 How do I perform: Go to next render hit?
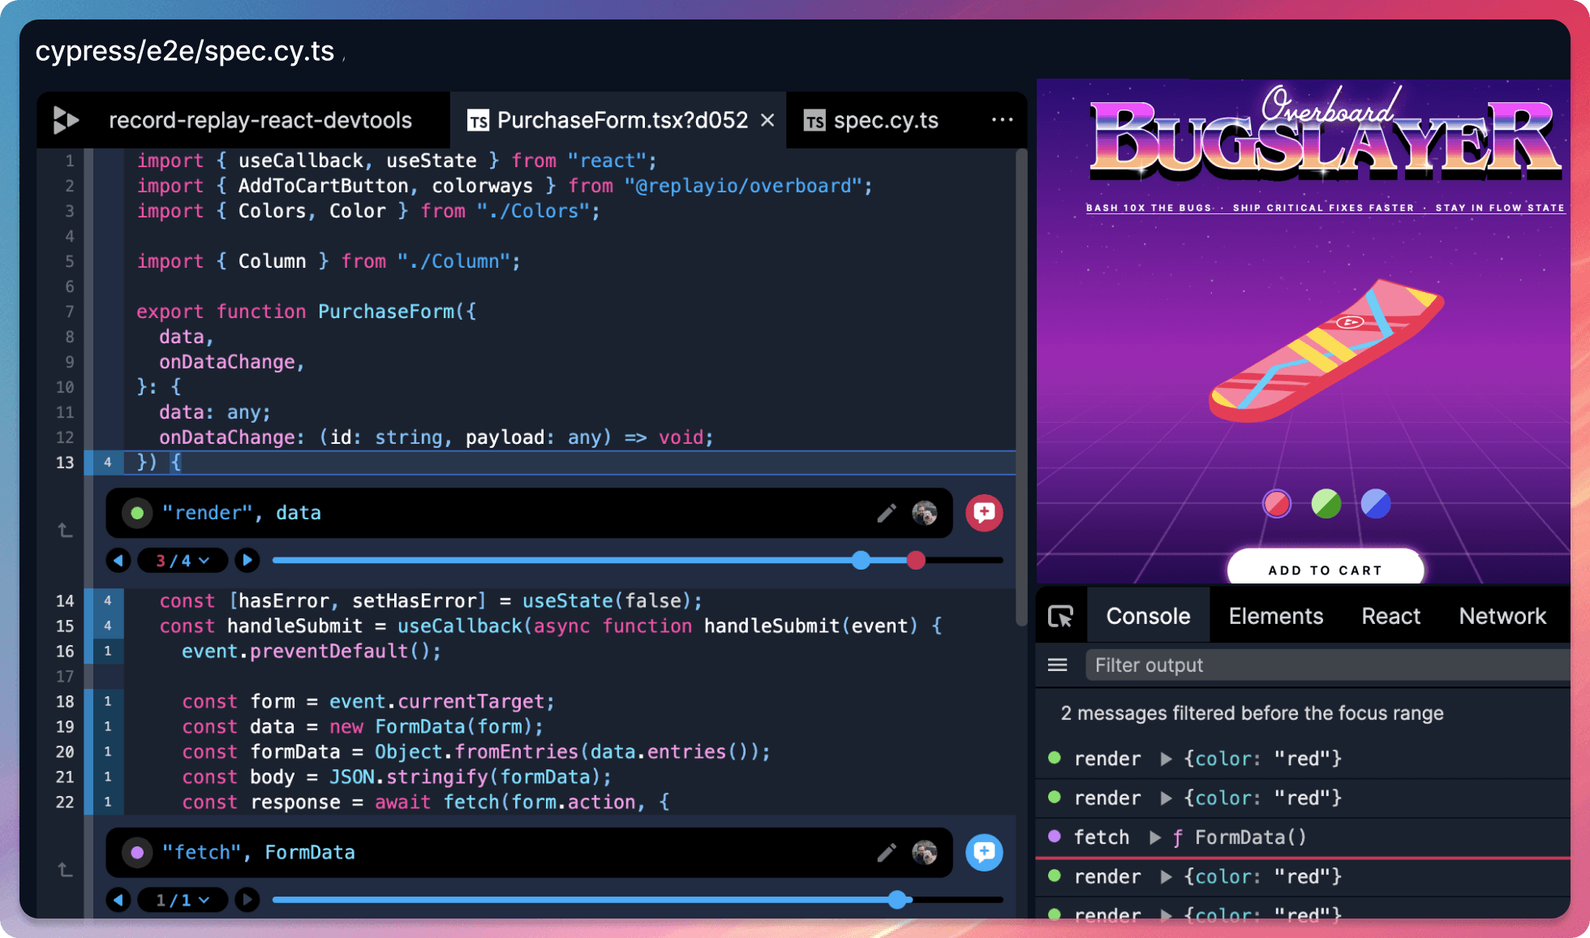(x=247, y=560)
